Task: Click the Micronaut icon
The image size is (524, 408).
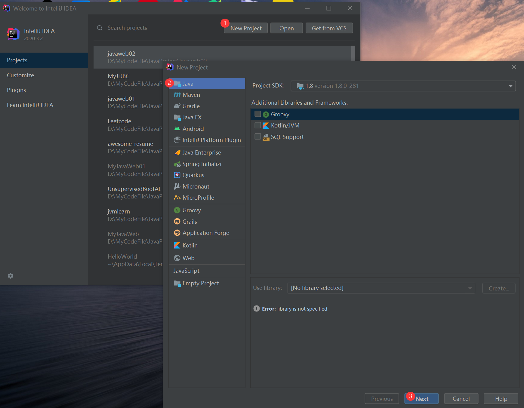Action: pos(177,187)
